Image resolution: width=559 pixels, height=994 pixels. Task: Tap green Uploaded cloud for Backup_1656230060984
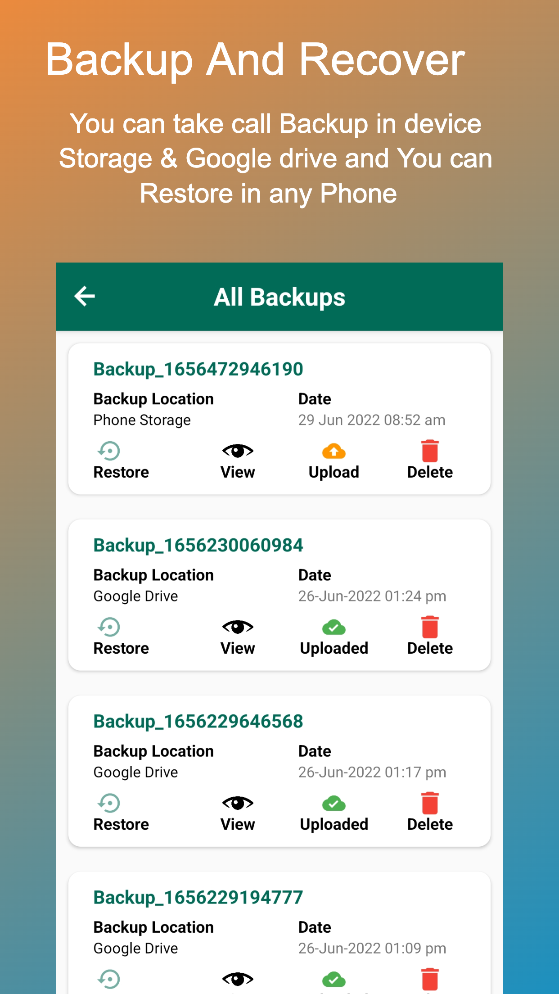point(334,627)
